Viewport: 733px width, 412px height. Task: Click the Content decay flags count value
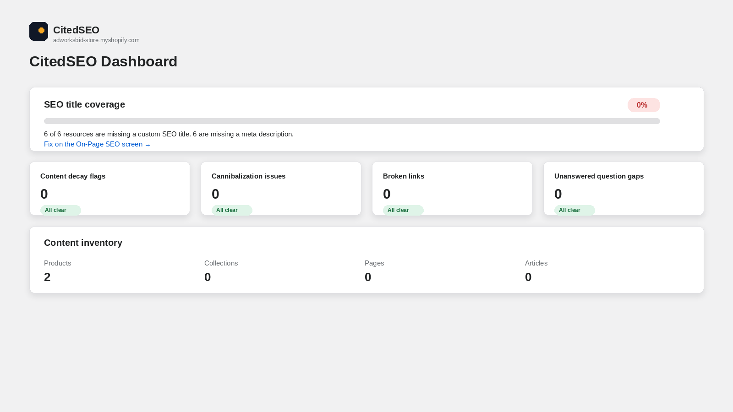44,194
